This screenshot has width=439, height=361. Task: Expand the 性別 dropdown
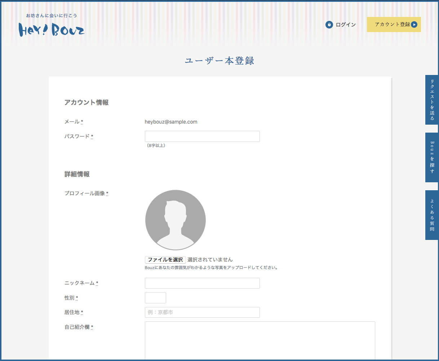click(155, 298)
